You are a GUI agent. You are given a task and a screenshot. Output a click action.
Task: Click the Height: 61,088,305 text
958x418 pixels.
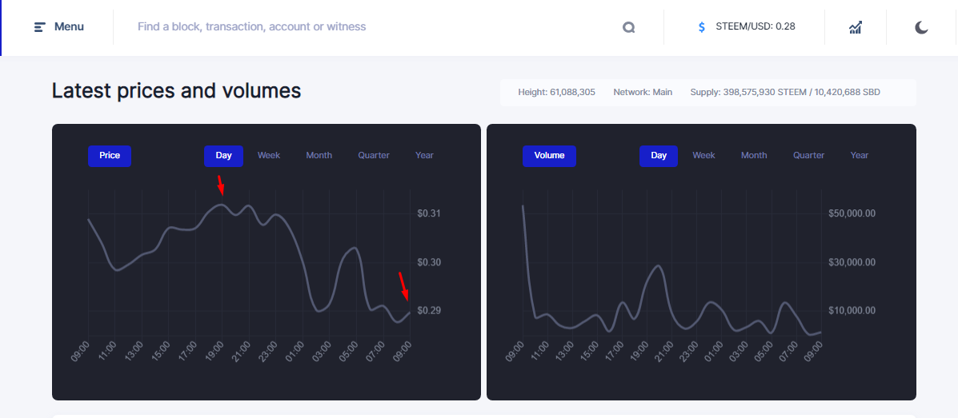click(556, 92)
